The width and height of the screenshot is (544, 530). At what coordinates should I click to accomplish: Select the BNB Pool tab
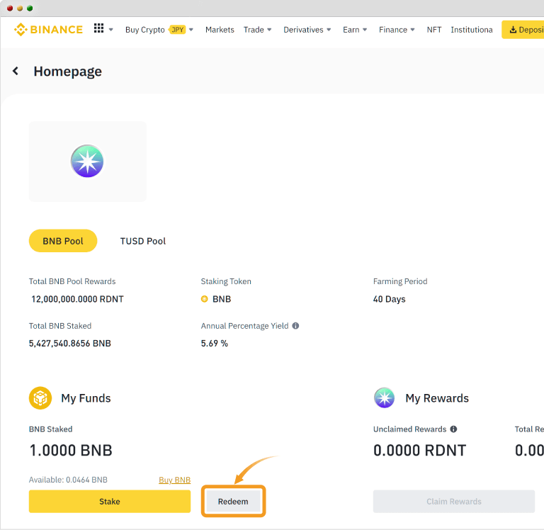[x=63, y=241]
